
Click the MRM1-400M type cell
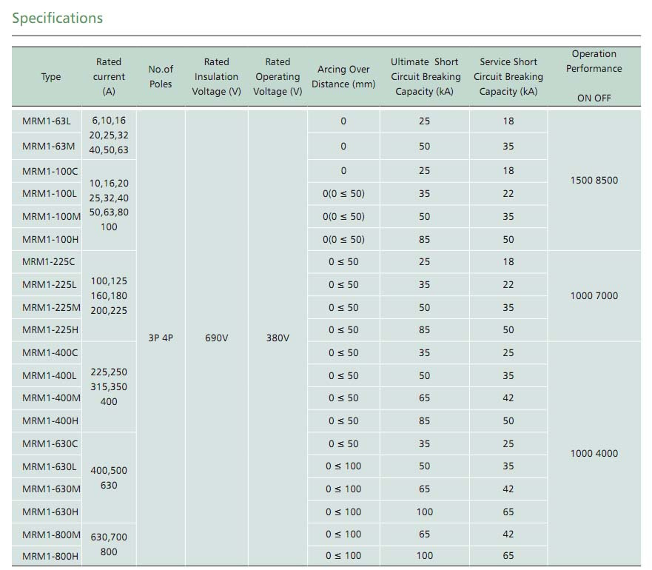tap(51, 398)
